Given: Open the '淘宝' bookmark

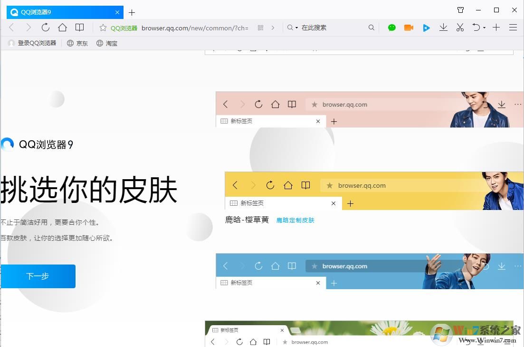Looking at the screenshot, I should 107,43.
